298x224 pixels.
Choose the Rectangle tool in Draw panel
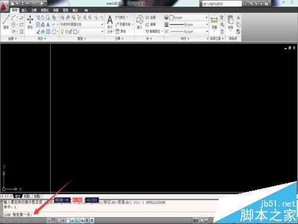[x=21, y=24]
